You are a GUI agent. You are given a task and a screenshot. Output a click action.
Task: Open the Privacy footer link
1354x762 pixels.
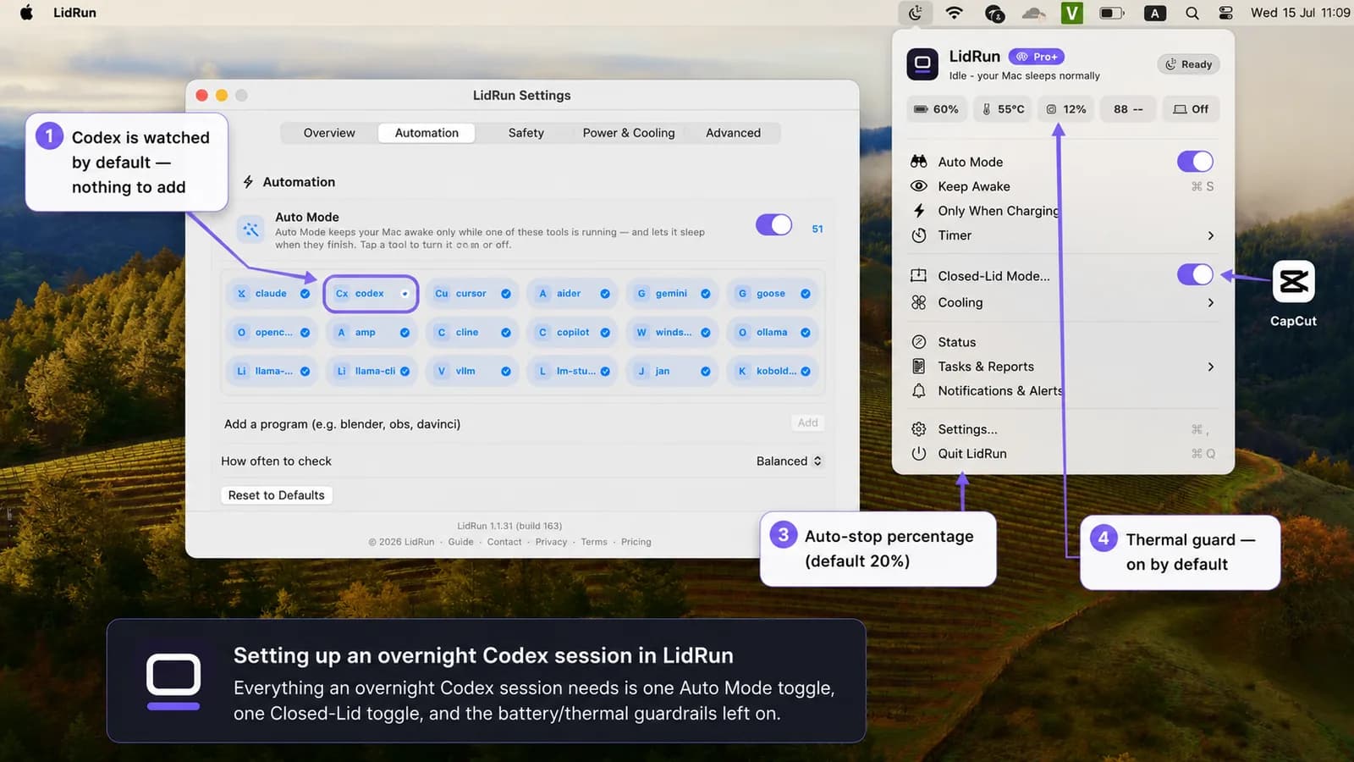551,542
